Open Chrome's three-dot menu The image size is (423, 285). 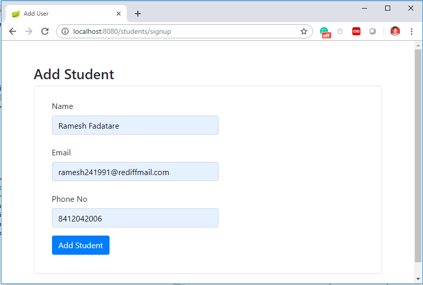click(x=411, y=32)
